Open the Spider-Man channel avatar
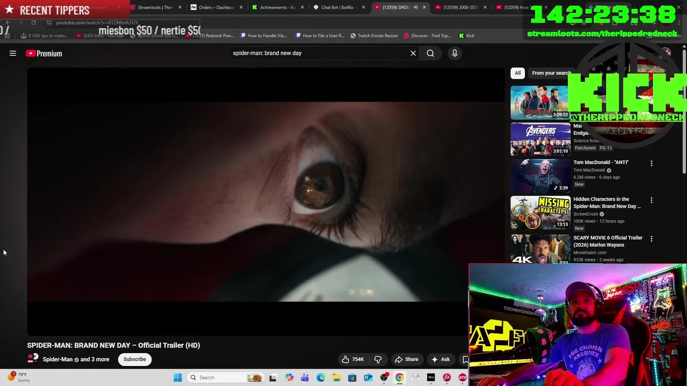Screen dimensions: 687x386 point(33,359)
